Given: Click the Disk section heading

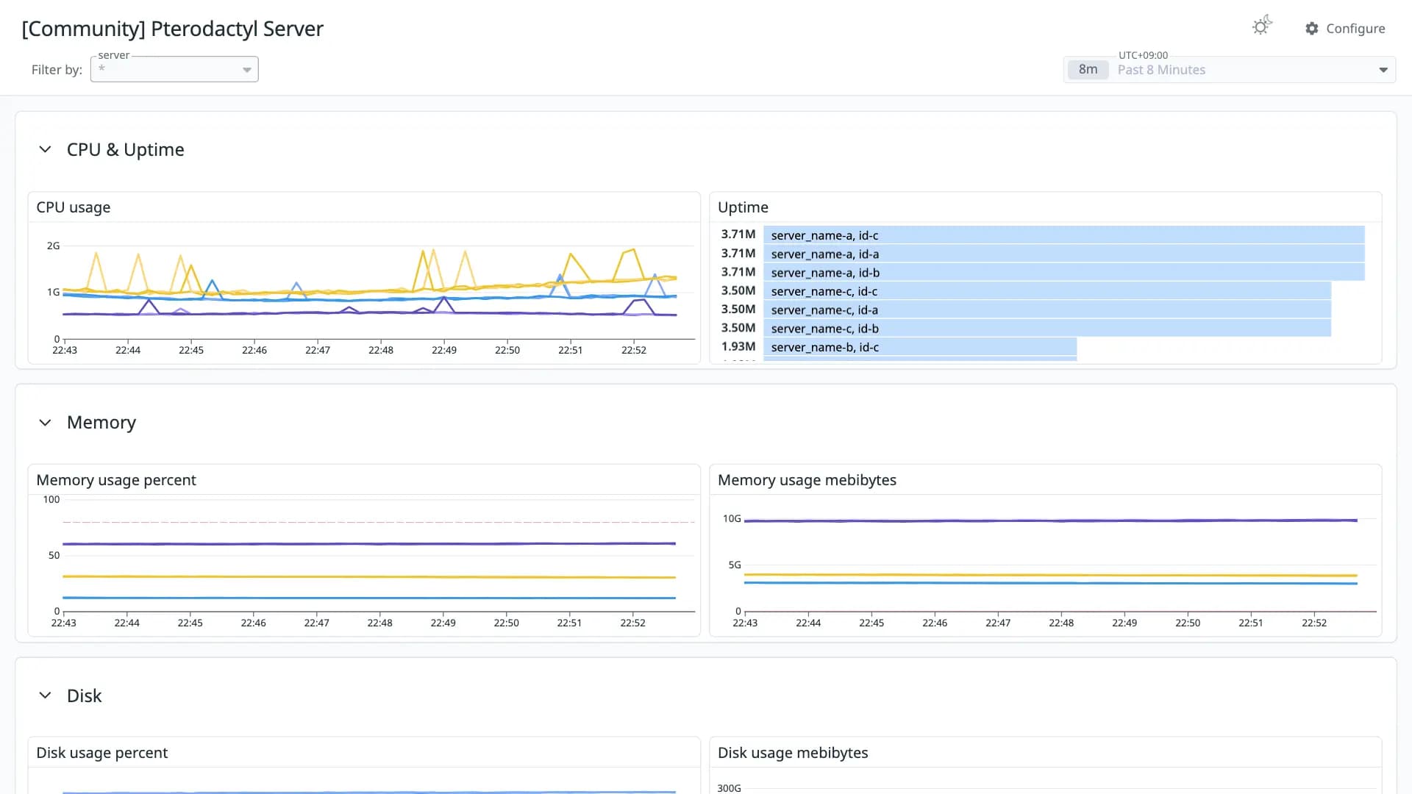Looking at the screenshot, I should point(84,695).
